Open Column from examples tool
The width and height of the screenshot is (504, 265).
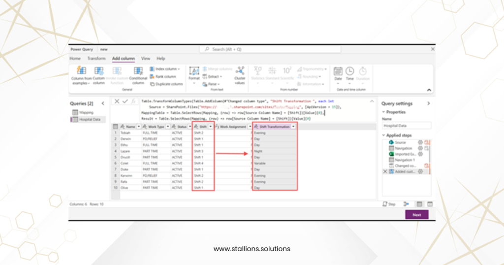coord(81,75)
